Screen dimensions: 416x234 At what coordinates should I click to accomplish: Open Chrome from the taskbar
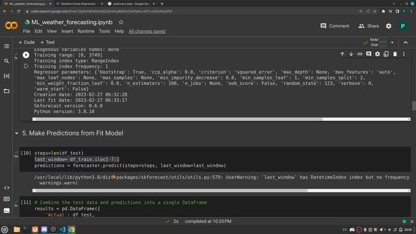[71, 229]
